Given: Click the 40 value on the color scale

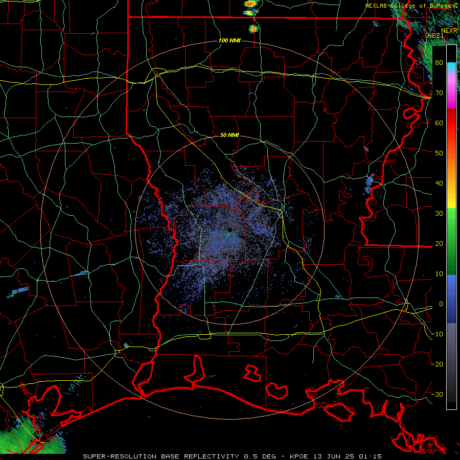Looking at the screenshot, I should click(439, 183).
